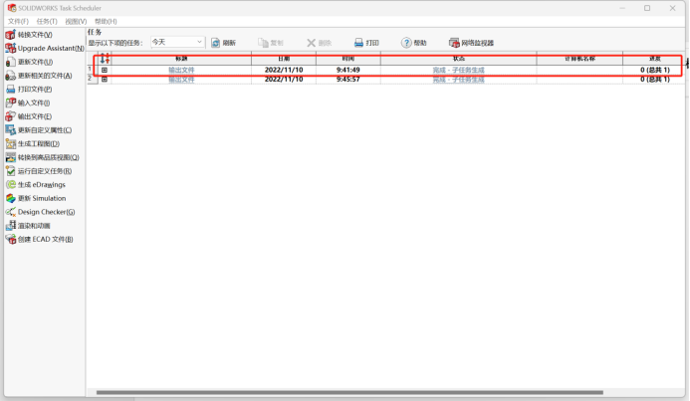Click the 刷新 refresh toolbar button
Image resolution: width=690 pixels, height=401 pixels.
coord(224,43)
